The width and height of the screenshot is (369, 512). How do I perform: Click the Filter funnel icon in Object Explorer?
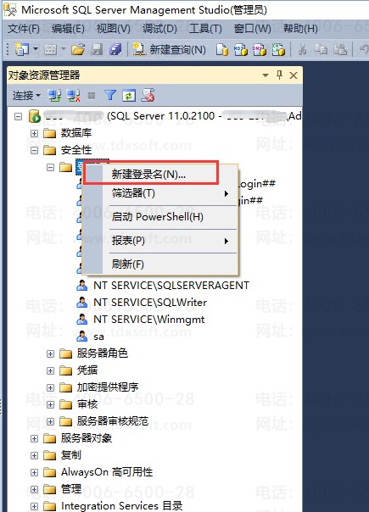point(110,96)
